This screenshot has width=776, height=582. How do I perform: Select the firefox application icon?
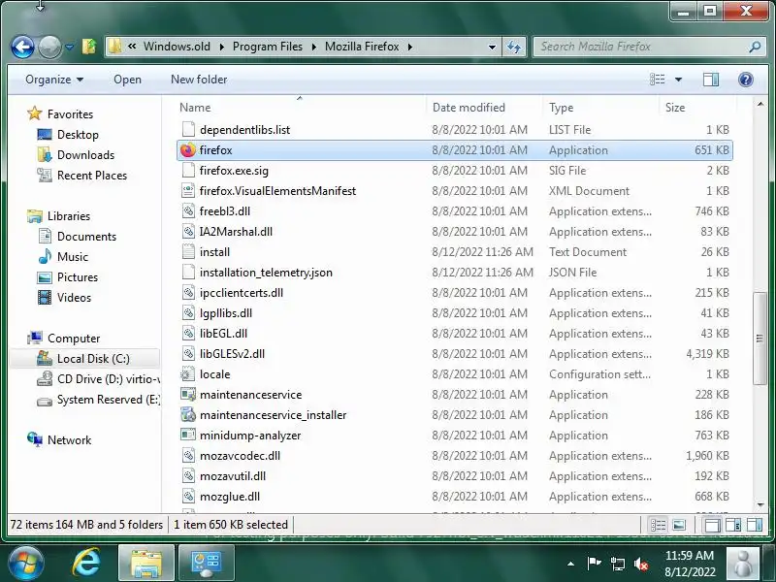point(188,150)
